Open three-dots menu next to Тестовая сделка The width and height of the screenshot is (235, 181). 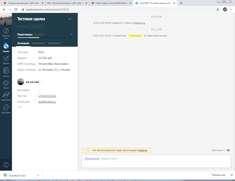coord(69,19)
